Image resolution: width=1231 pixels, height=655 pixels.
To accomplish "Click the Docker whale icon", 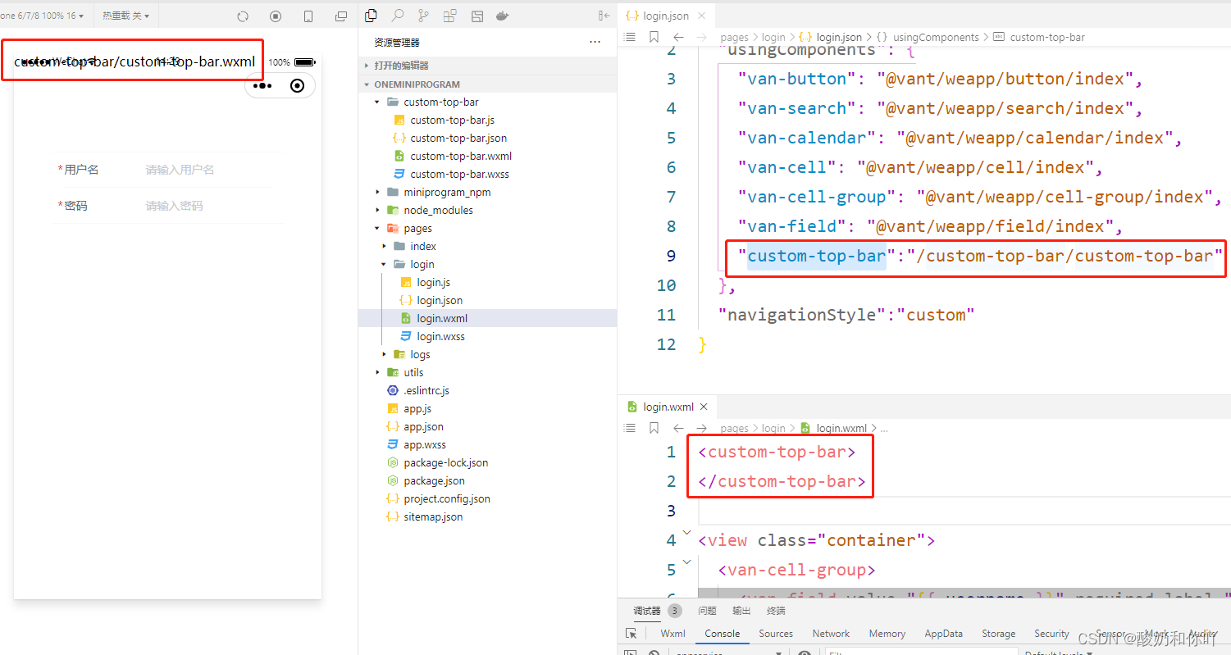I will click(x=503, y=16).
